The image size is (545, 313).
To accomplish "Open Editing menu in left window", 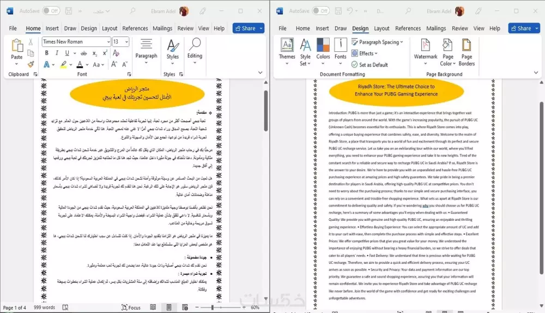I will click(x=195, y=51).
